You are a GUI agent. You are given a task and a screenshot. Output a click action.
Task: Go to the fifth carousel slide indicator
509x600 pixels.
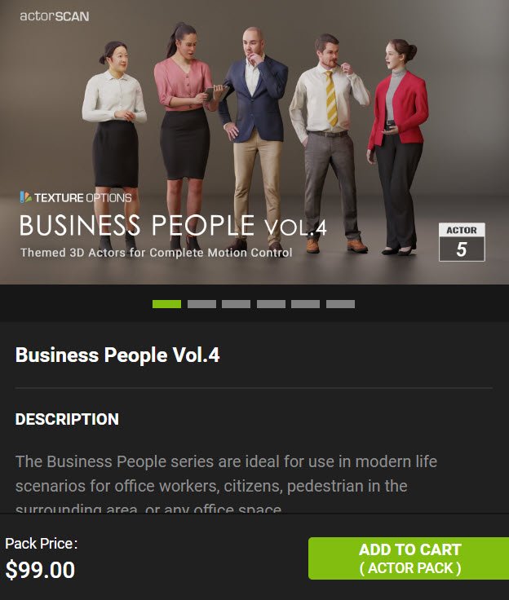(x=305, y=304)
